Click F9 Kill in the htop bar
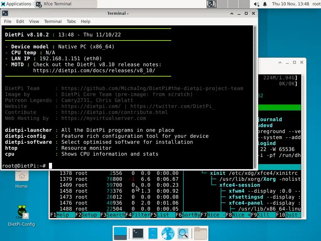 [263, 215]
